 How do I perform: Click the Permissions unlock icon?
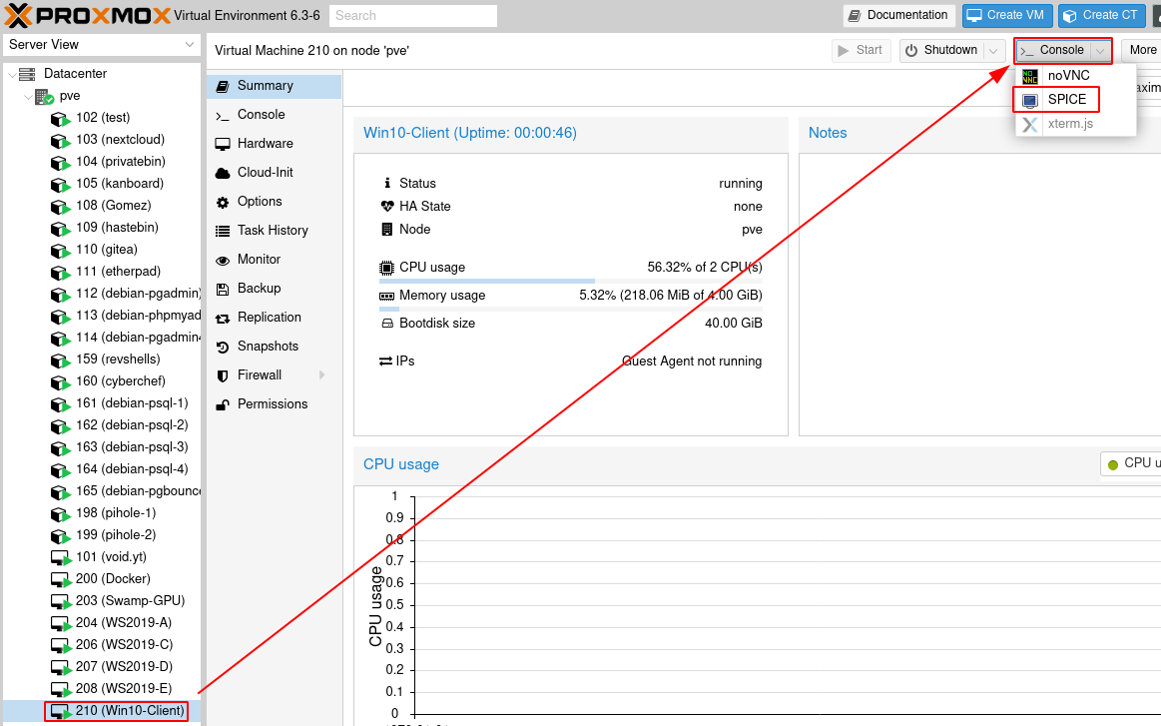coord(223,404)
